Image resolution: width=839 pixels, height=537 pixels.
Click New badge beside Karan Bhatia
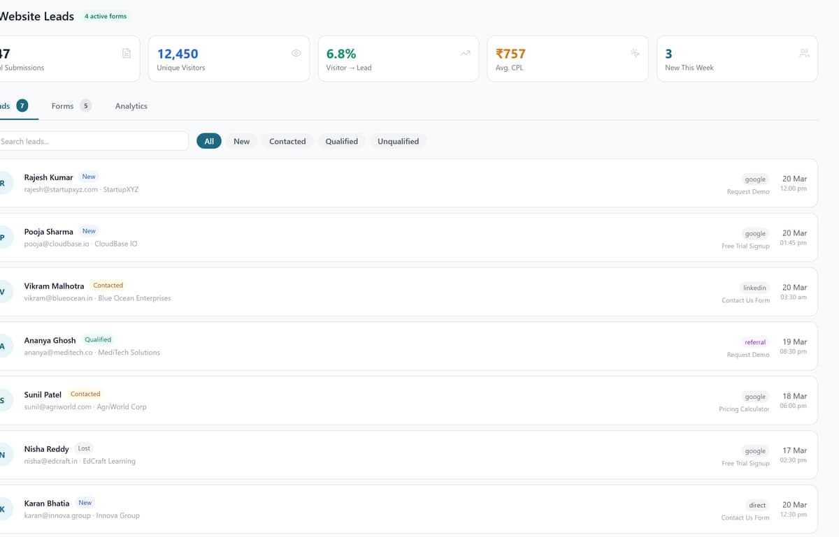click(85, 503)
